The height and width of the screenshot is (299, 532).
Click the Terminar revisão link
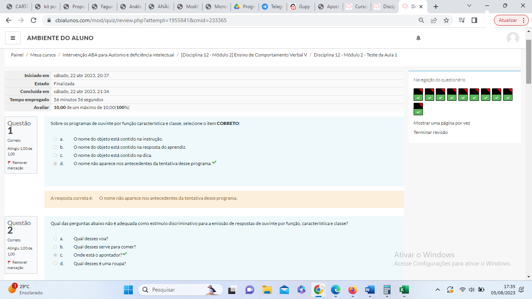430,132
